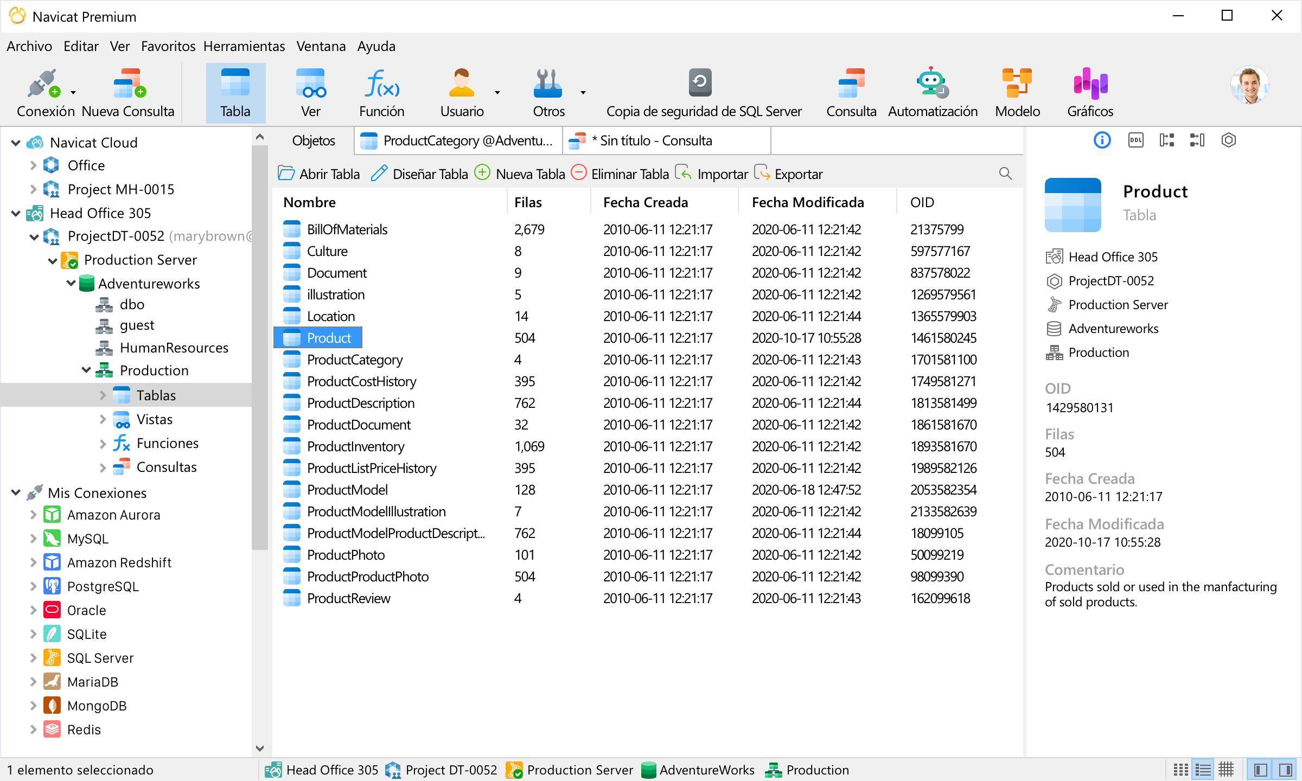Click the Diseñar Tabla button
The width and height of the screenshot is (1302, 781).
[419, 174]
